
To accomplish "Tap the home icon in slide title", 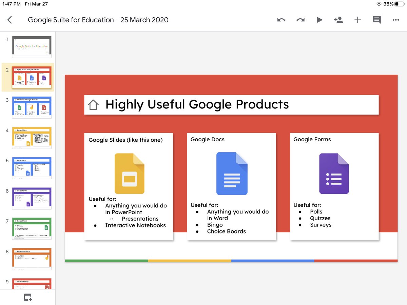I will (93, 105).
